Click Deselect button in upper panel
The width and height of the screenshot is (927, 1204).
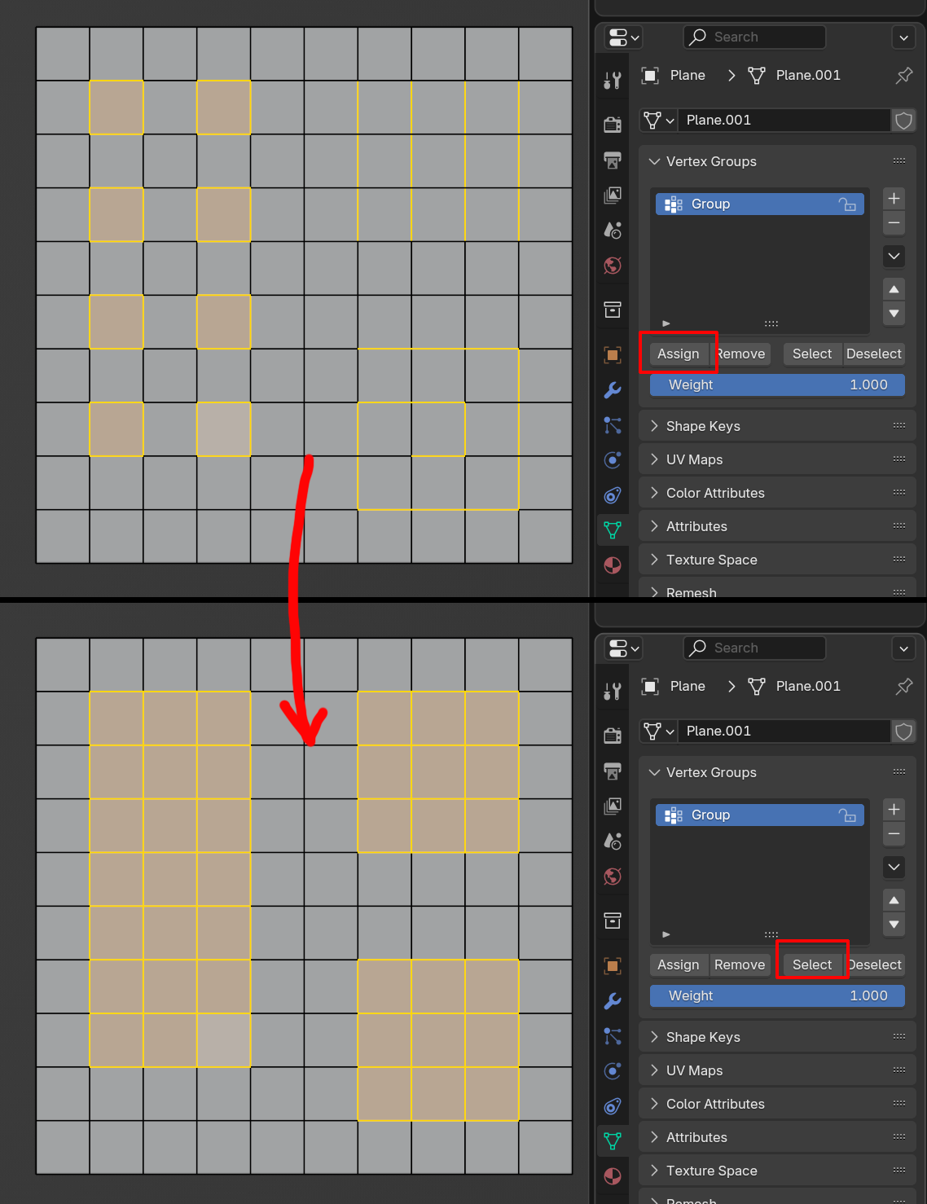873,354
